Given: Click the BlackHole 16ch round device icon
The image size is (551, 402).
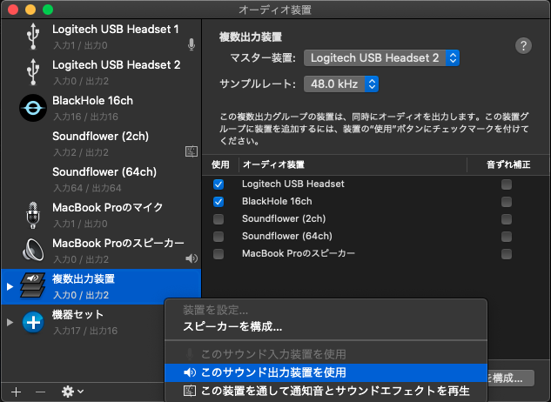Looking at the screenshot, I should (33, 108).
